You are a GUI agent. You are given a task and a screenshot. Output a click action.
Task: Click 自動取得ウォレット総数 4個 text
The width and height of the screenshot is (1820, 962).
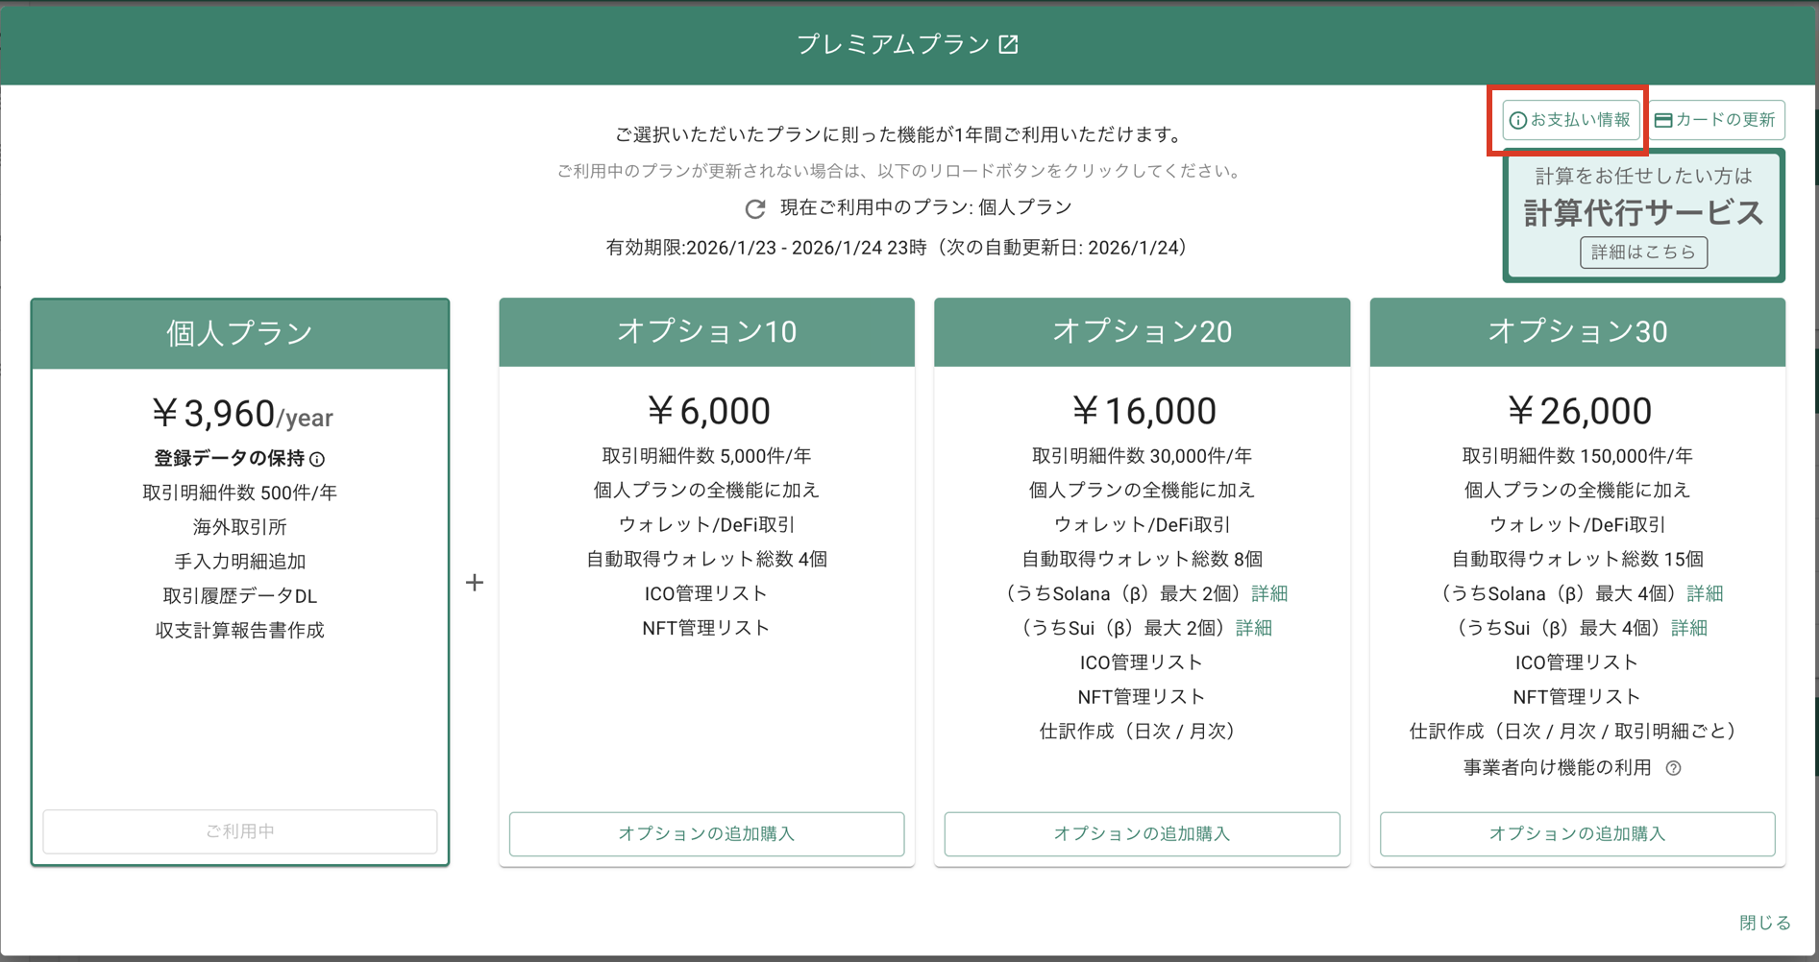pyautogui.click(x=706, y=560)
